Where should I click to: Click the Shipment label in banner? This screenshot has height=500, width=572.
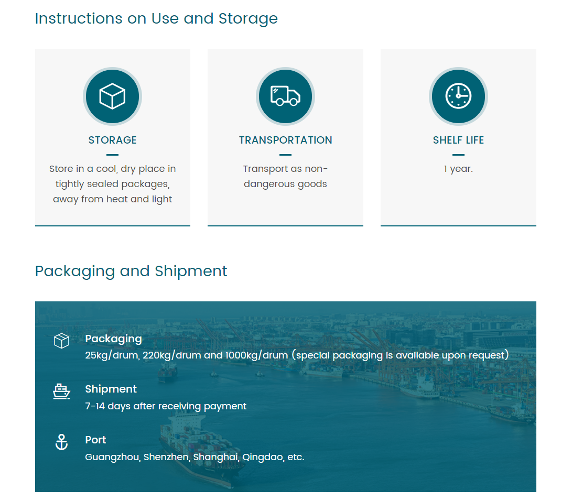tap(111, 389)
